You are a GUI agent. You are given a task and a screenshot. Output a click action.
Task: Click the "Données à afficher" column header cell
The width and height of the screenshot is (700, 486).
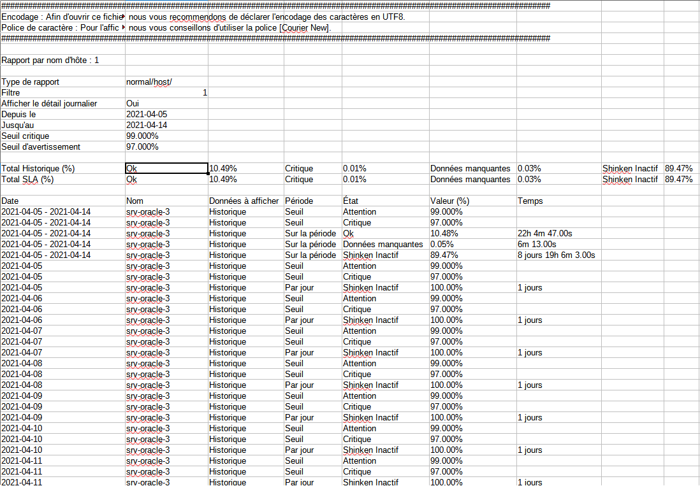pyautogui.click(x=244, y=201)
